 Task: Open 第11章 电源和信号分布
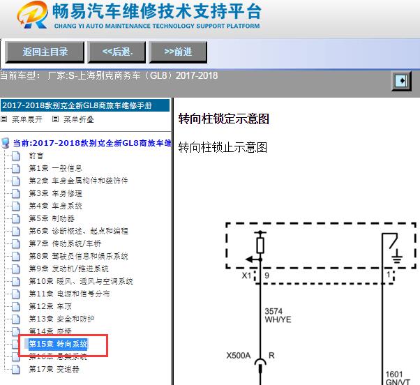click(69, 294)
